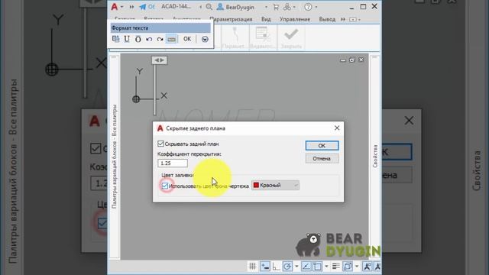Open the Параметризация ribbon tab
Image resolution: width=489 pixels, height=275 pixels.
pyautogui.click(x=231, y=19)
